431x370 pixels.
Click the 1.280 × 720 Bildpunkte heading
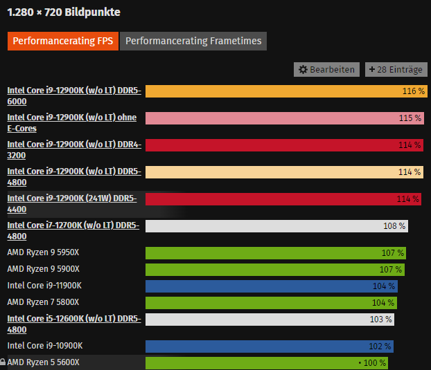64,12
